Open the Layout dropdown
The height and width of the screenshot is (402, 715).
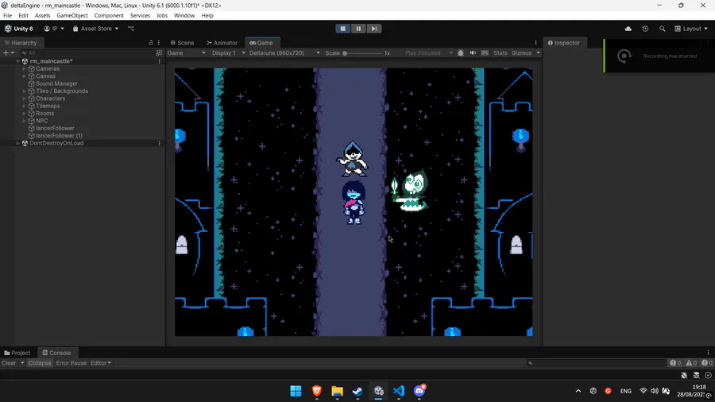coord(691,29)
